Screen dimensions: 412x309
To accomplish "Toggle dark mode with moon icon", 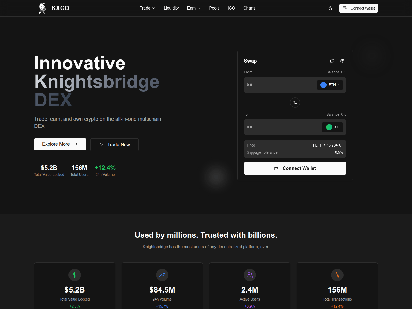I will pos(331,8).
